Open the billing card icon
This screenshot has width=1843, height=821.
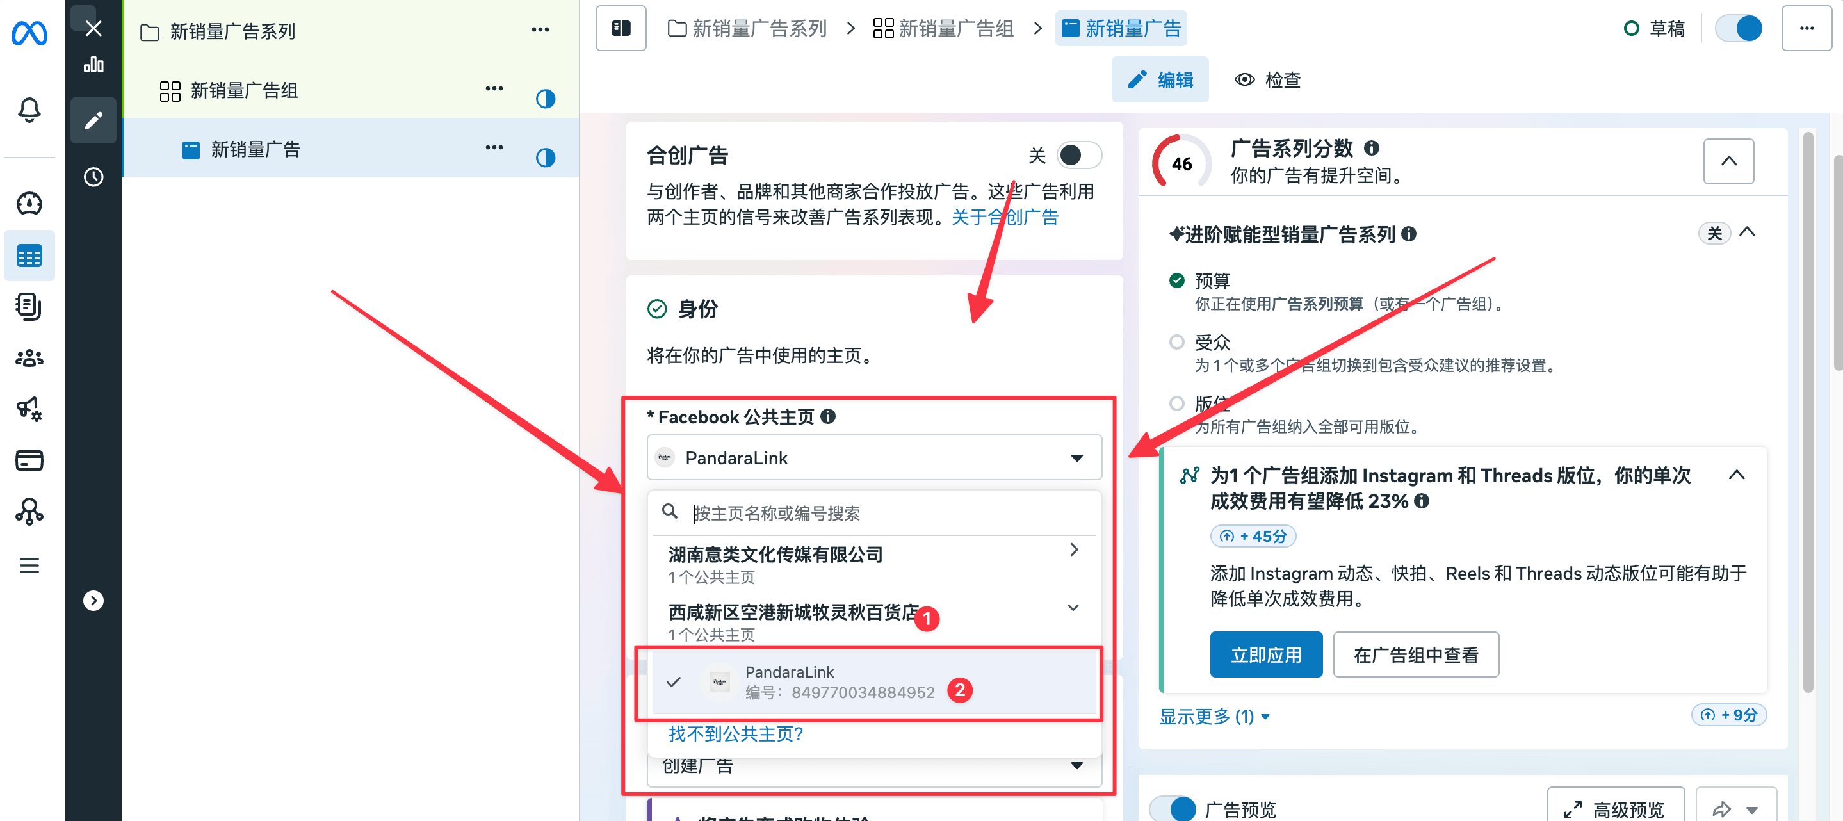point(29,460)
